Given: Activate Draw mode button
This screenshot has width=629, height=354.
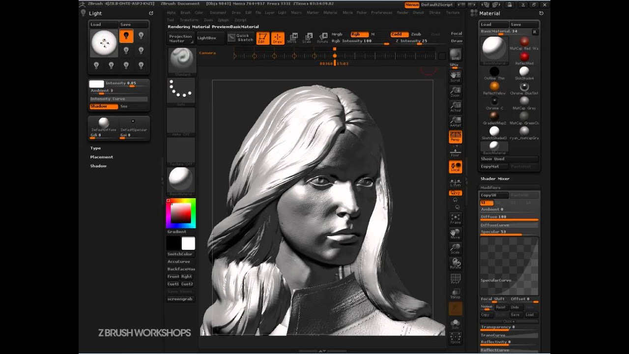Looking at the screenshot, I should pos(278,38).
